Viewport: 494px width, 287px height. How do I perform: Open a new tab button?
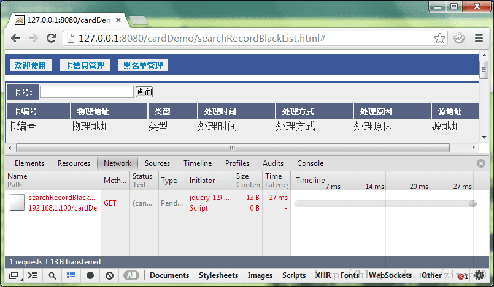point(138,20)
